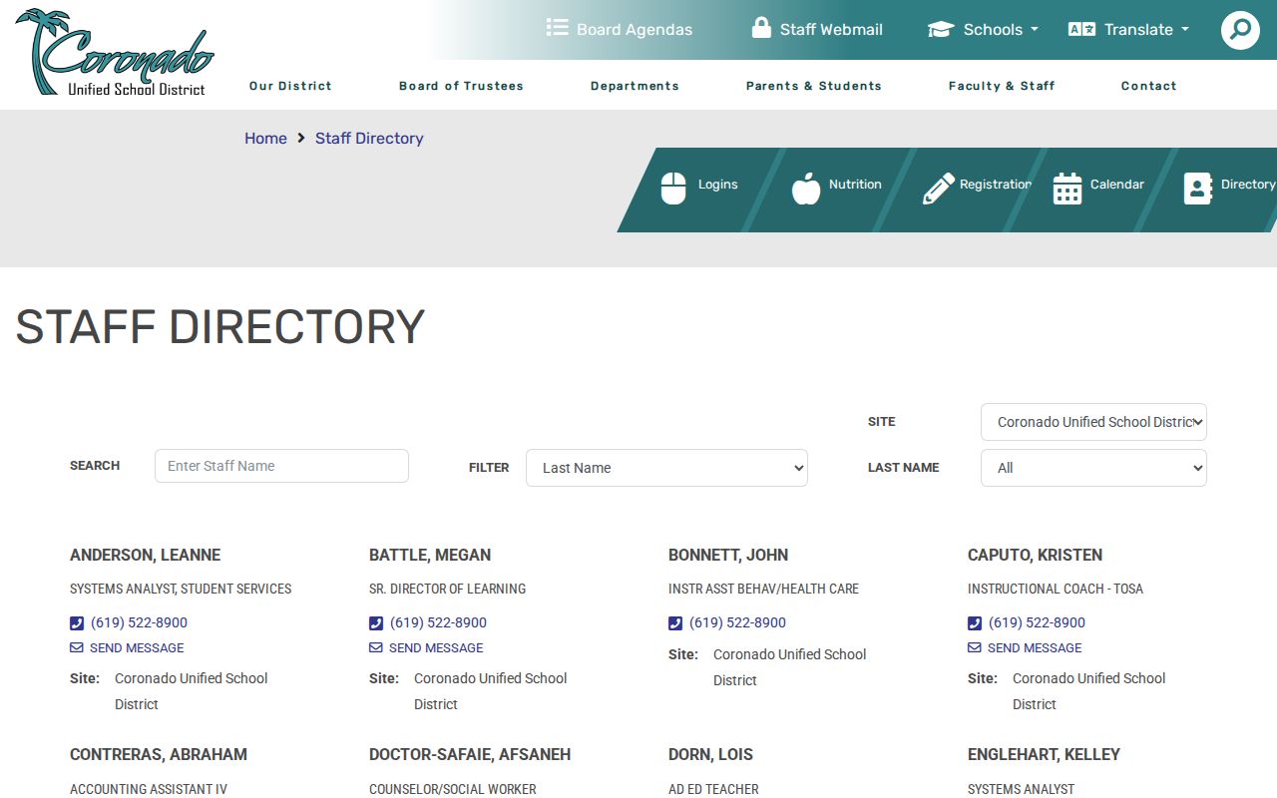Click title SR. DIRECTOR OF LEARNING
The height and width of the screenshot is (798, 1277).
click(447, 589)
